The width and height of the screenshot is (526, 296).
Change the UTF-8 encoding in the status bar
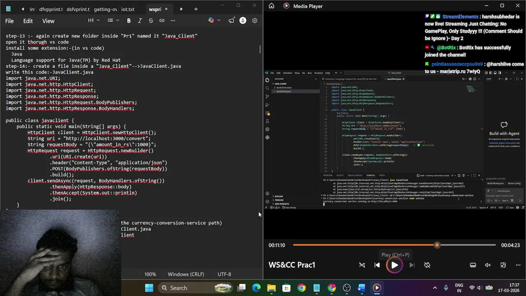224,274
